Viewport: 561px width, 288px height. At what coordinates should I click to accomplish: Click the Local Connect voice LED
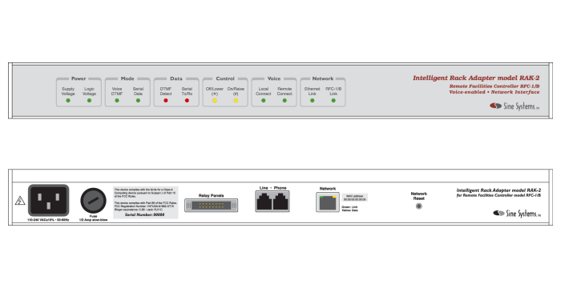point(264,101)
